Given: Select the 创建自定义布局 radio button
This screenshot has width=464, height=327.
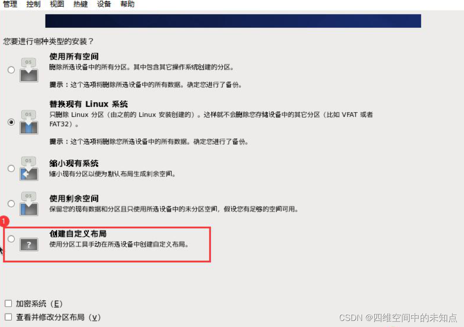Looking at the screenshot, I should point(11,239).
